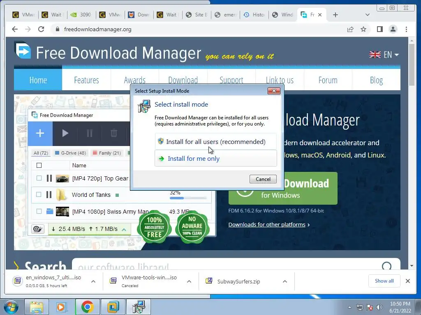Open Chrome three-dot menu
Viewport: 421px width, 315px height.
pyautogui.click(x=406, y=29)
